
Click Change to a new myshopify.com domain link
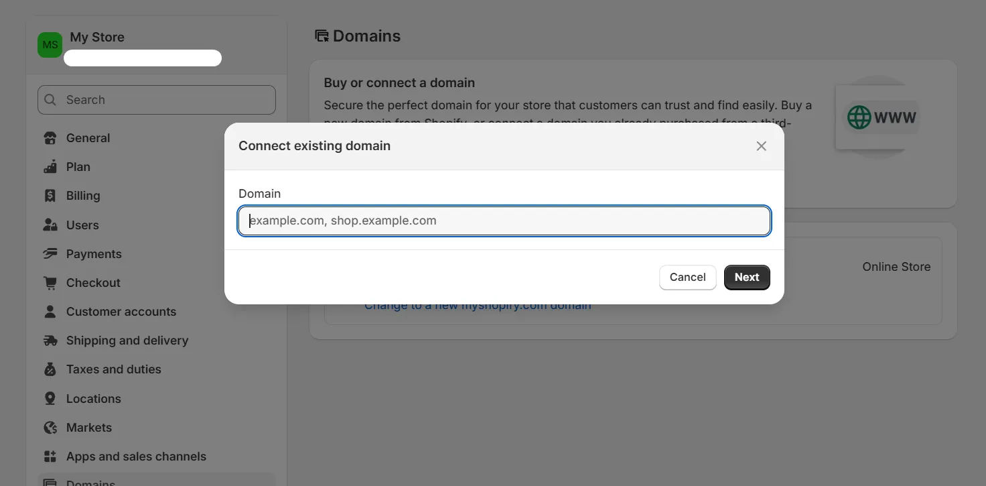point(478,306)
